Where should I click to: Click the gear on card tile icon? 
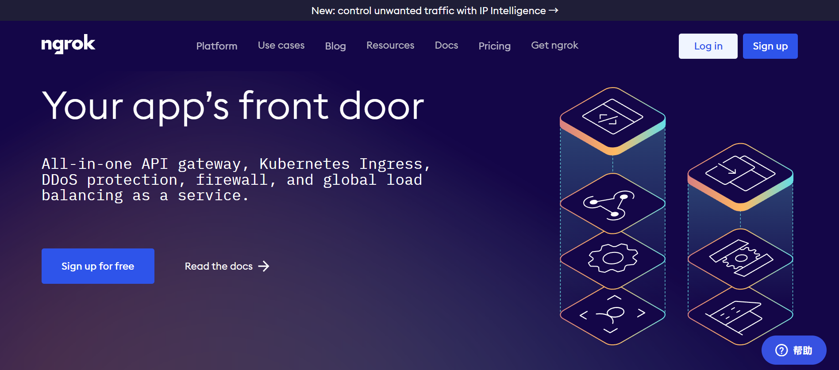click(741, 258)
